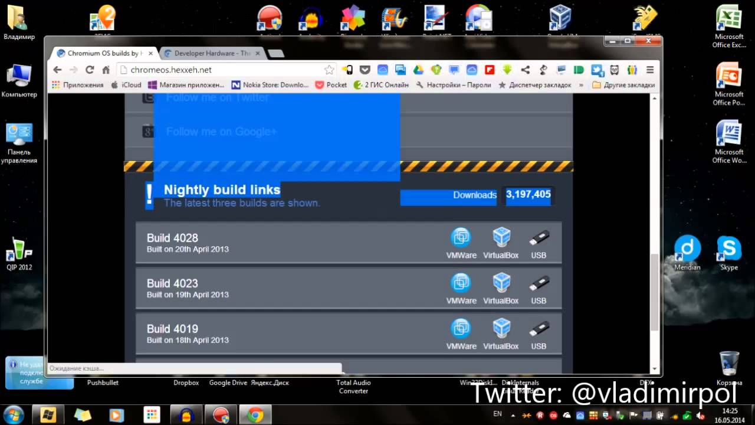The height and width of the screenshot is (425, 755).
Task: Click the Pocket extension icon in toolbar
Action: coord(365,70)
